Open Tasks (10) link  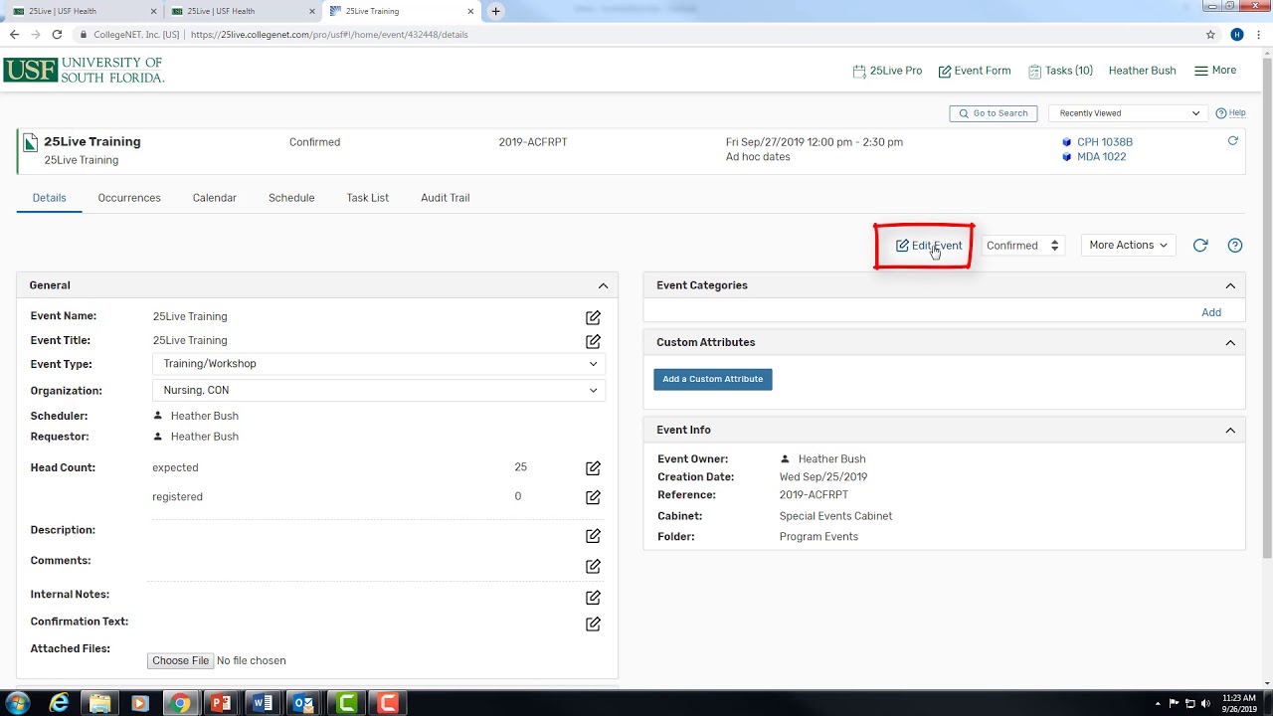tap(1061, 71)
